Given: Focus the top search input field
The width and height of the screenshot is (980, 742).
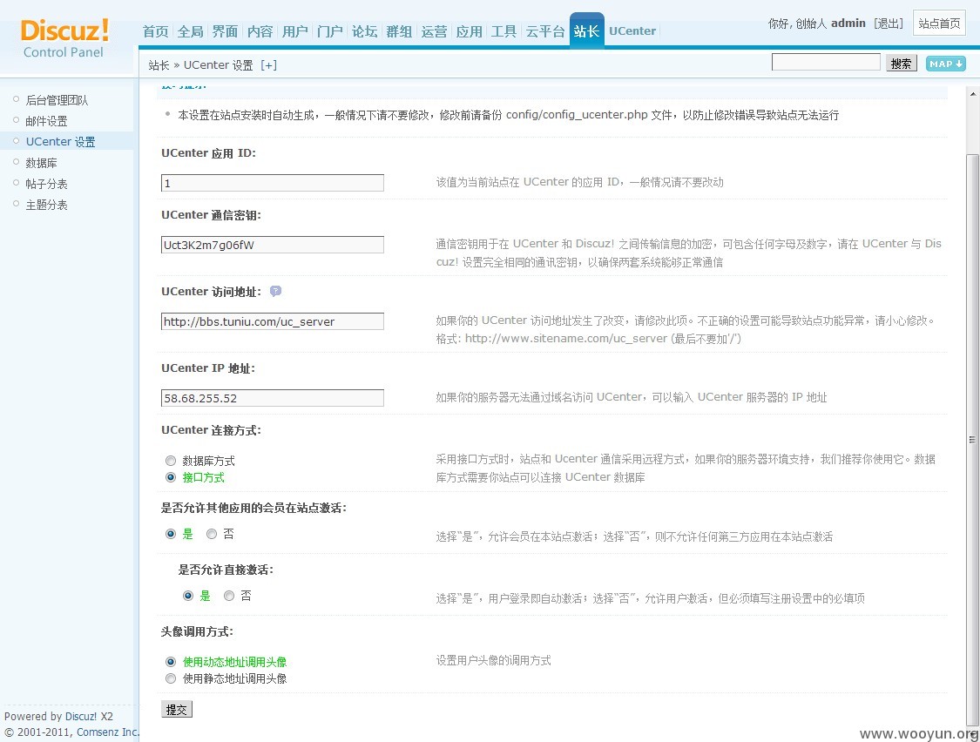Looking at the screenshot, I should (x=826, y=62).
